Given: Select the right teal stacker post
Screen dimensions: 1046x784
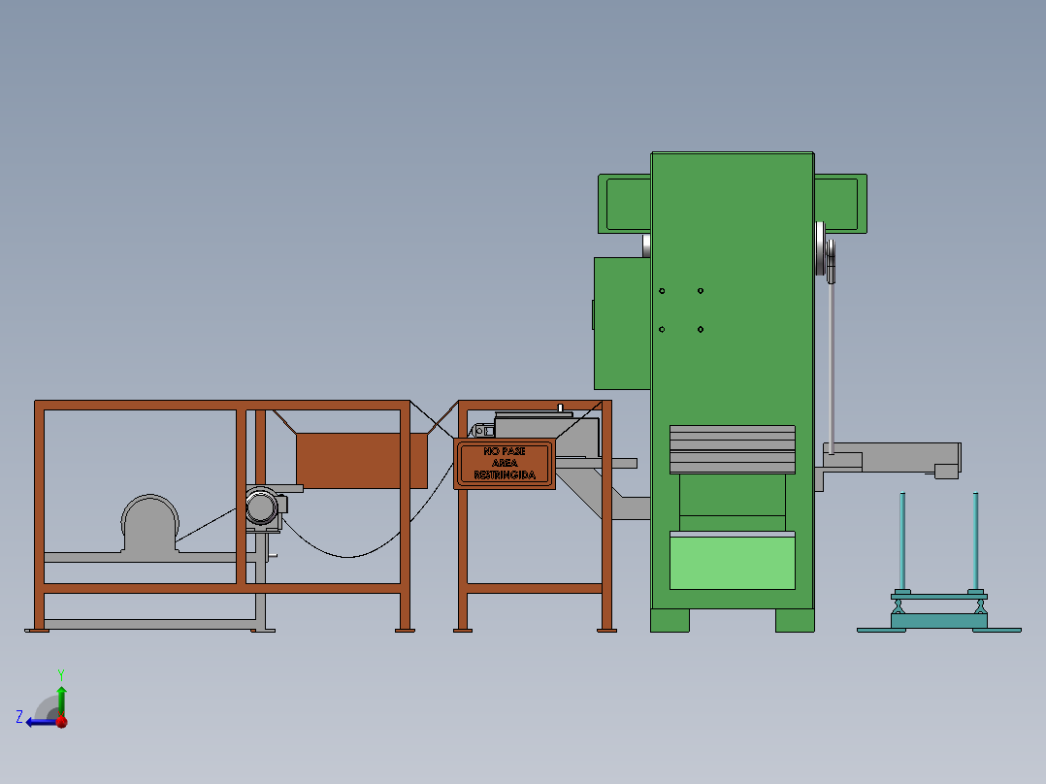Looking at the screenshot, I should pos(975,541).
